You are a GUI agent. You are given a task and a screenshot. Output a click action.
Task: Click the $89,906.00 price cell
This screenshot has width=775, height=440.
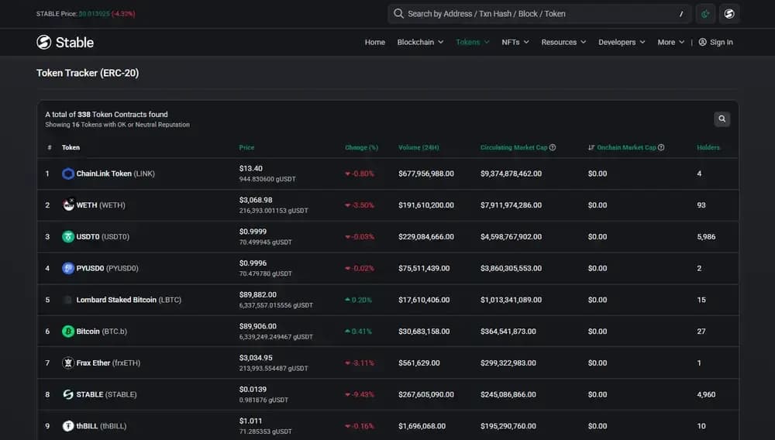pos(257,326)
